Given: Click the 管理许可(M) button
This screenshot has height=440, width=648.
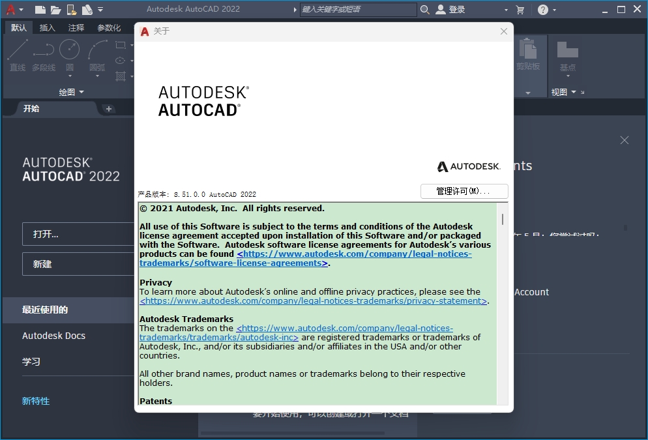Looking at the screenshot, I should (x=464, y=191).
